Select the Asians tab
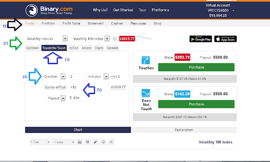This screenshot has height=162, width=270. pyautogui.click(x=86, y=48)
